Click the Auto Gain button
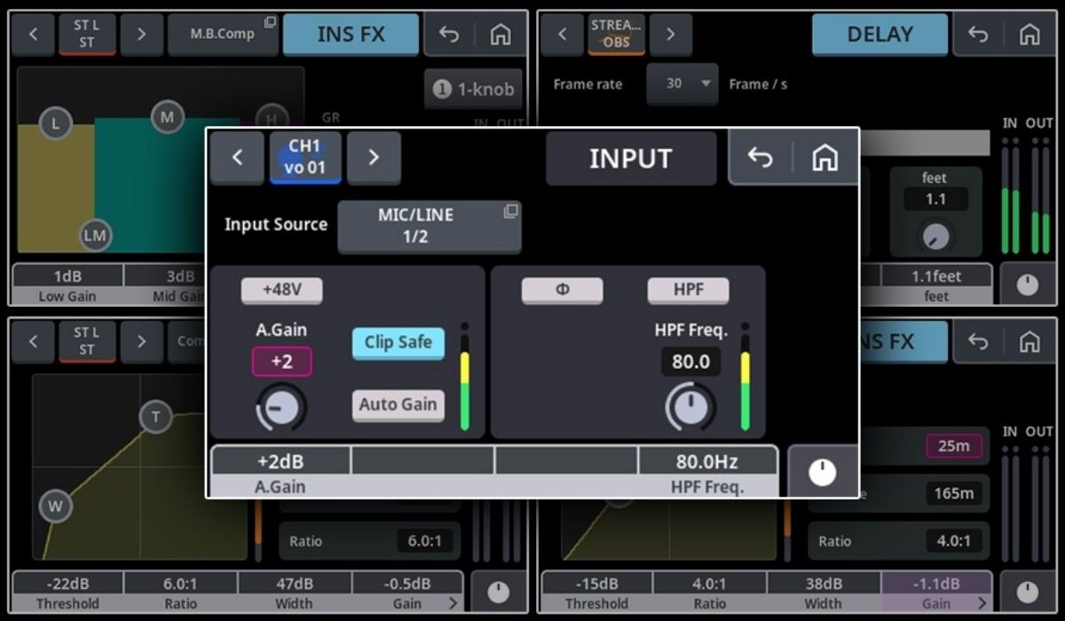The width and height of the screenshot is (1065, 621). click(x=398, y=405)
